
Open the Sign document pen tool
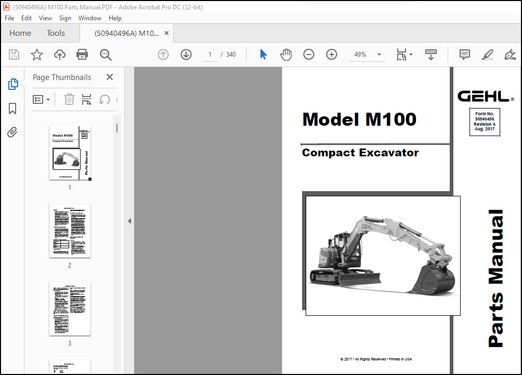point(510,55)
